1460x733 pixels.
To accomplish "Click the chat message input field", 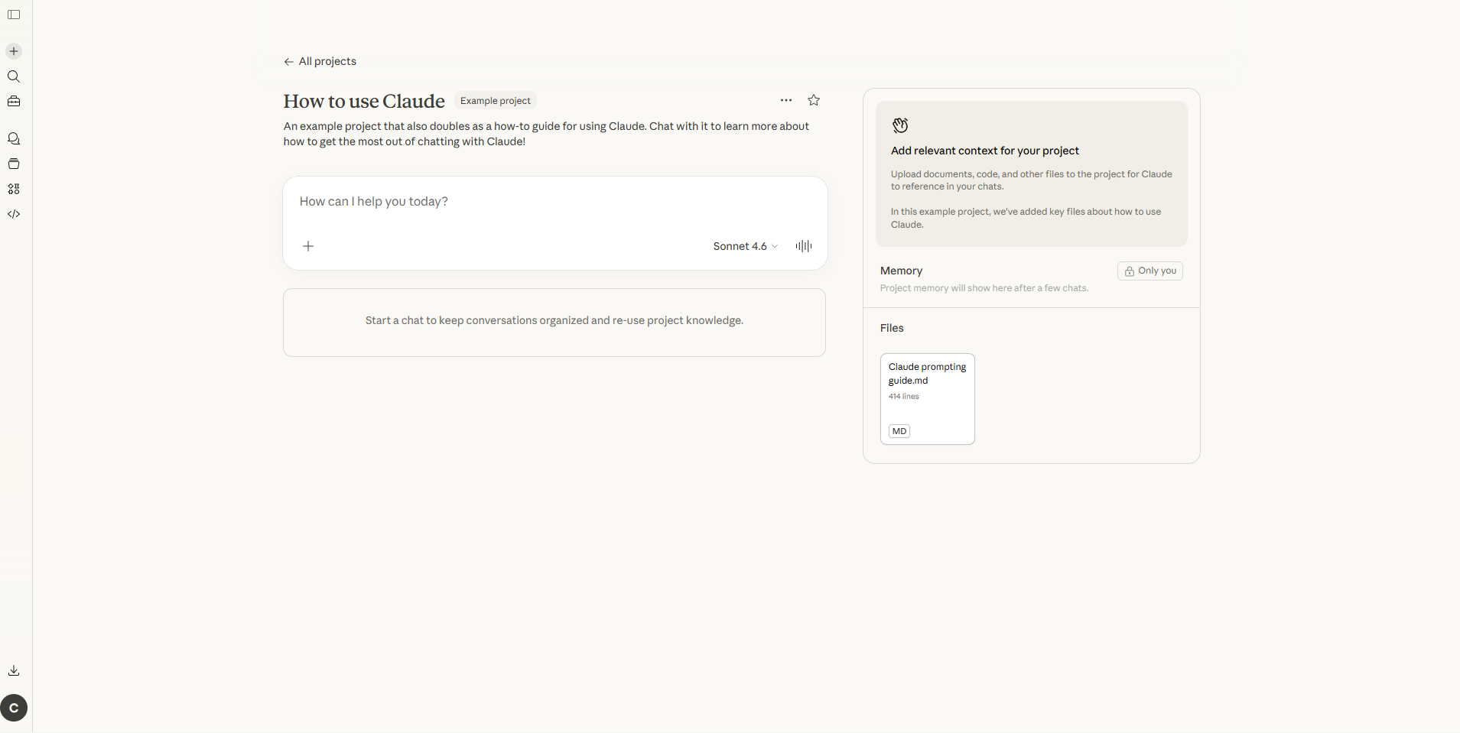I will [554, 202].
